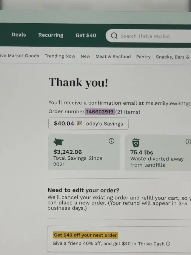
Task: Open the Trending Now category
Action: [60, 56]
